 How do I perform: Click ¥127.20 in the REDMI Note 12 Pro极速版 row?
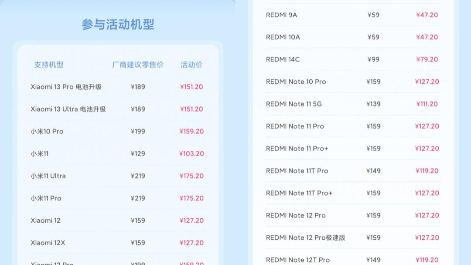tap(427, 238)
